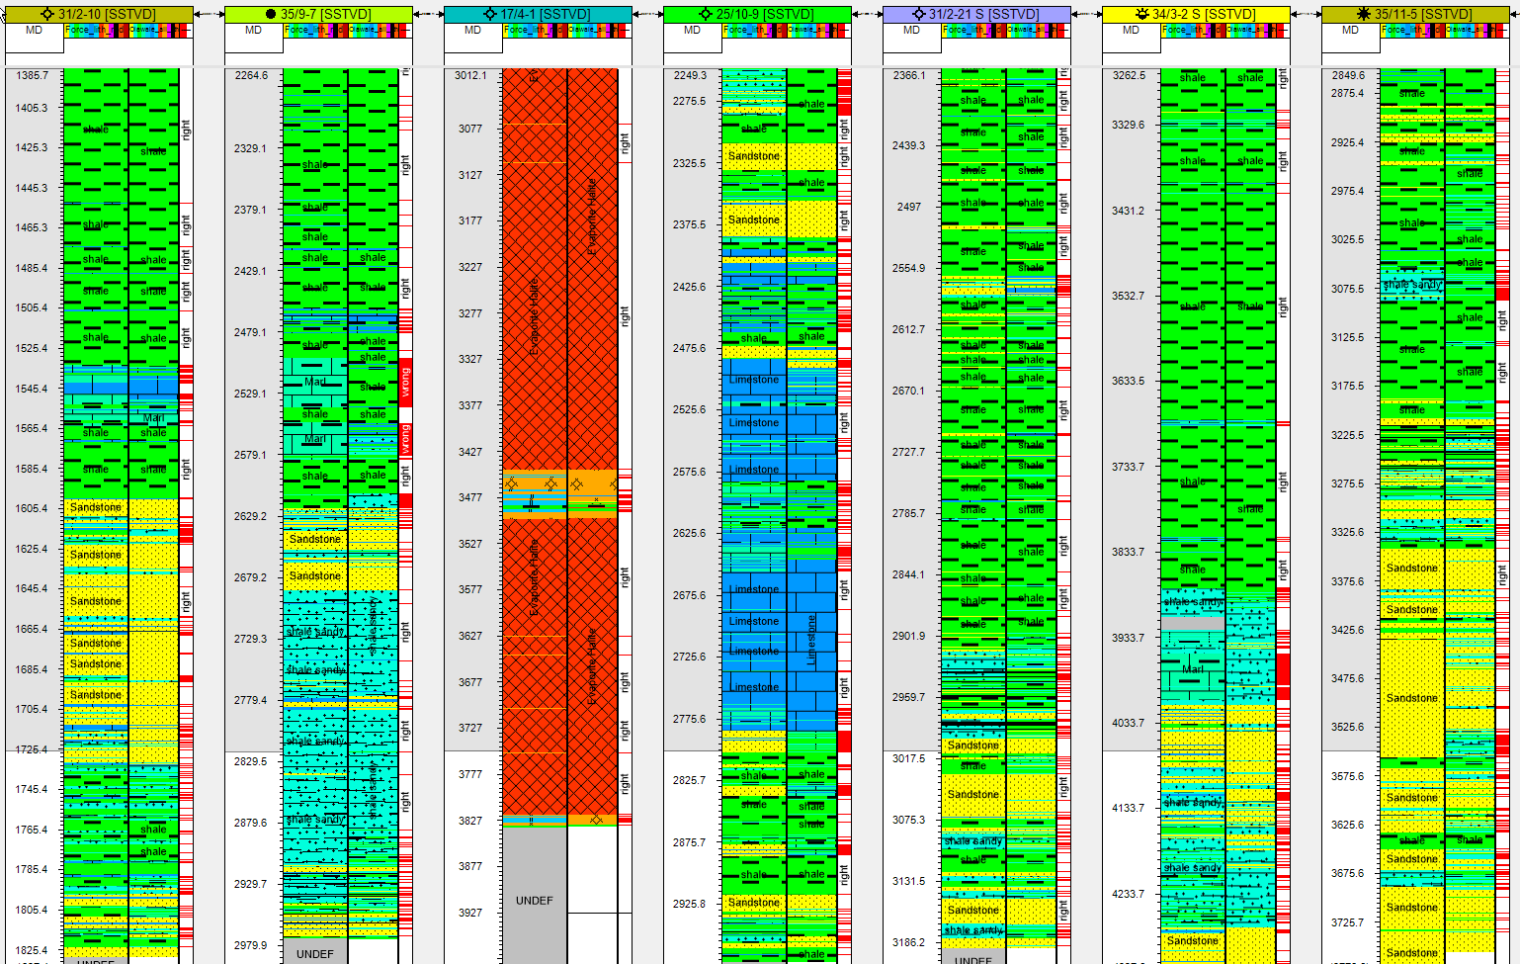Screen dimensions: 1520x964
Task: Click the upper red 'wrong' flag in 35/9-7
Action: 405,382
